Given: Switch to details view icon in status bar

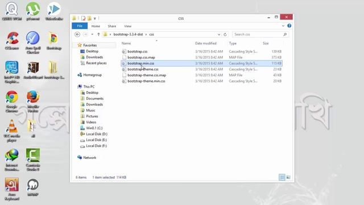Looking at the screenshot, I should (282, 177).
